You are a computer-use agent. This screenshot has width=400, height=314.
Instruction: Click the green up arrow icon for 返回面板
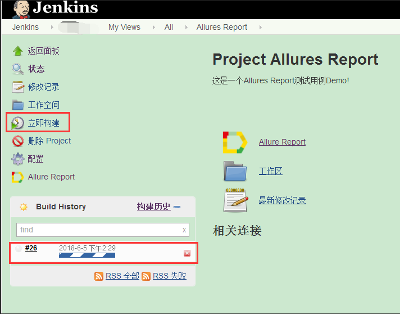(18, 51)
